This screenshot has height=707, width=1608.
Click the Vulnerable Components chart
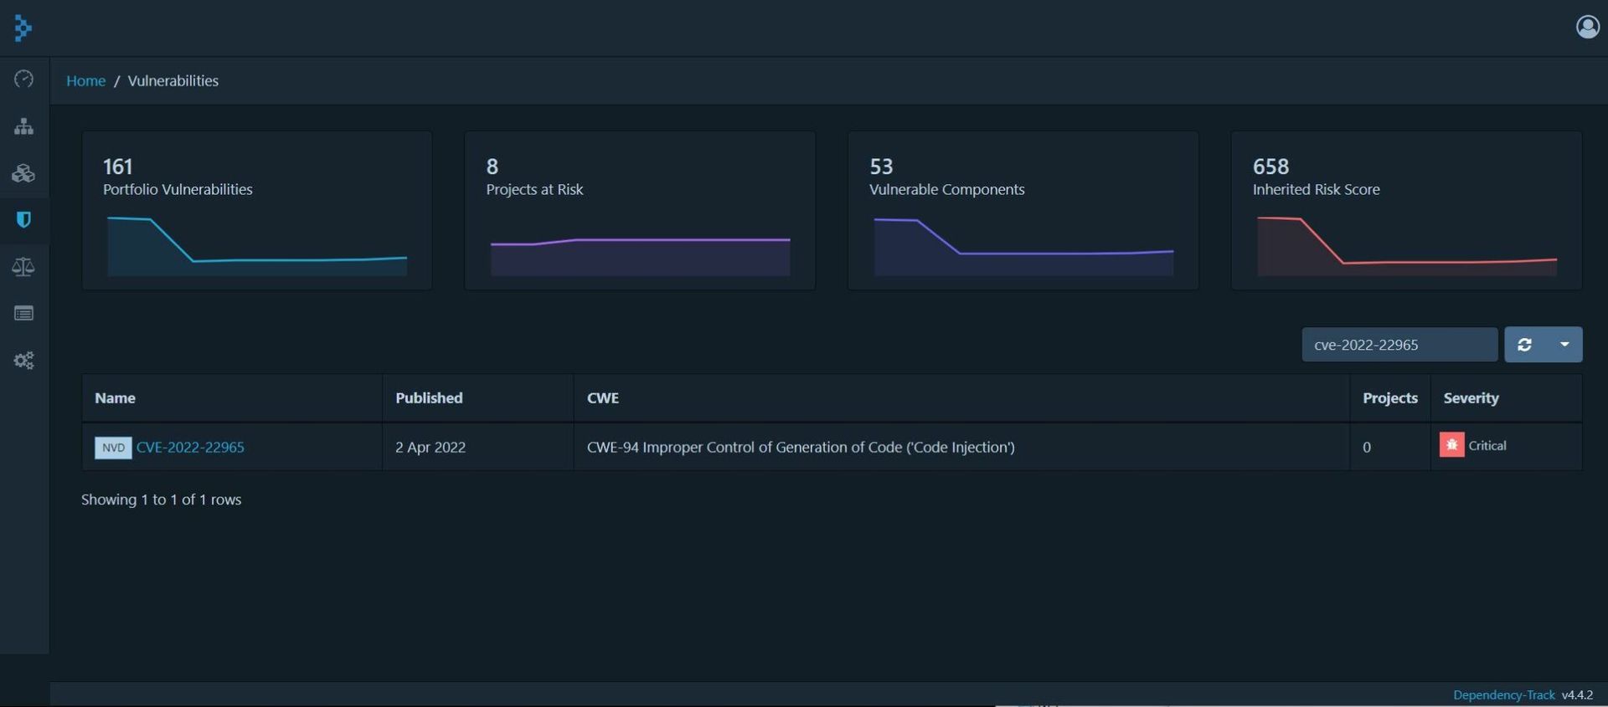point(1023,247)
